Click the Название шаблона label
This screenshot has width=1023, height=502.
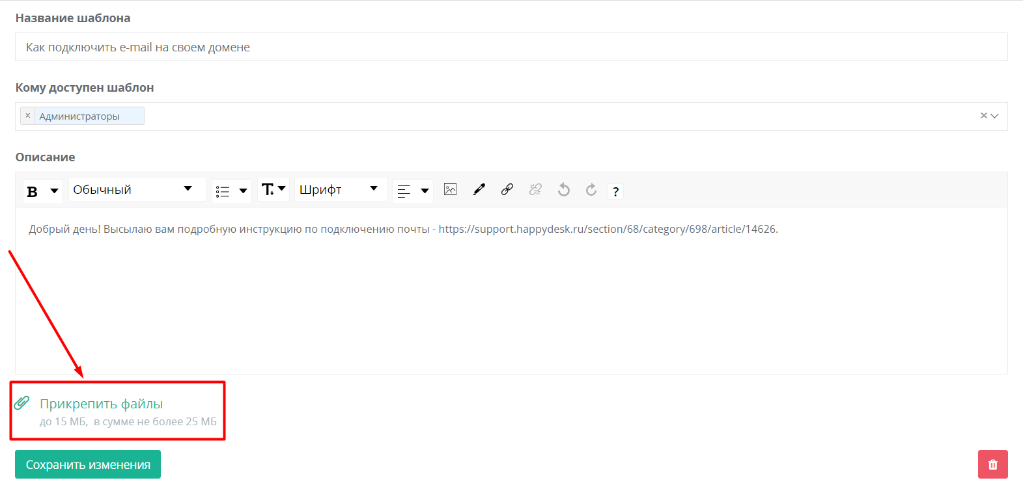pyautogui.click(x=73, y=18)
